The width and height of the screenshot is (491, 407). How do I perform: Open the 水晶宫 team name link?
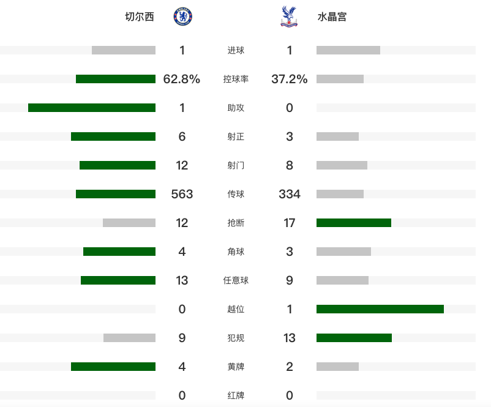coord(332,17)
